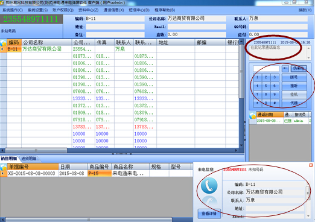The image size is (315, 222).
Task: Click the globe icon beside 通话日期 column
Action: (x=252, y=115)
